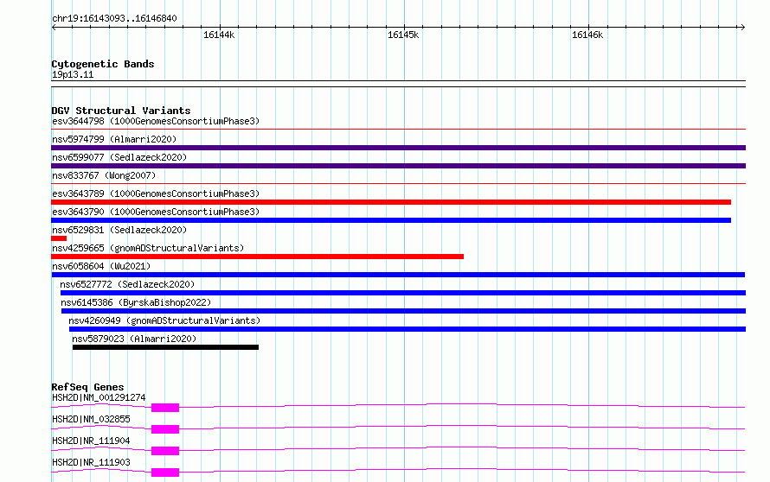Select the HSH2D|NR_111903 exon block
Viewport: 770px width, 482px height.
[165, 472]
